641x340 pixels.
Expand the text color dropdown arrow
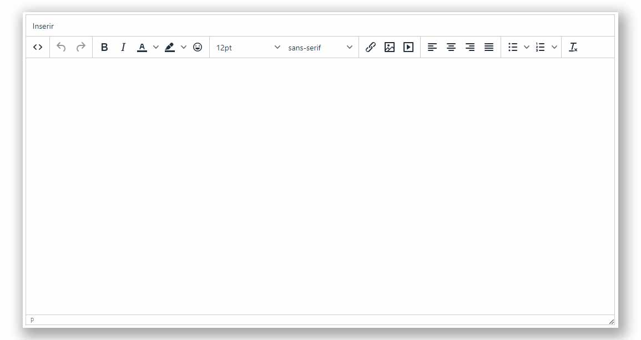coord(156,47)
